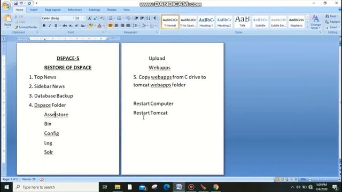
Task: Apply the text highlight color
Action: [x=91, y=26]
